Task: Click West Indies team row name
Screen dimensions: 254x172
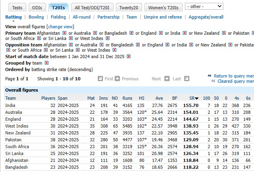Action: point(17,126)
